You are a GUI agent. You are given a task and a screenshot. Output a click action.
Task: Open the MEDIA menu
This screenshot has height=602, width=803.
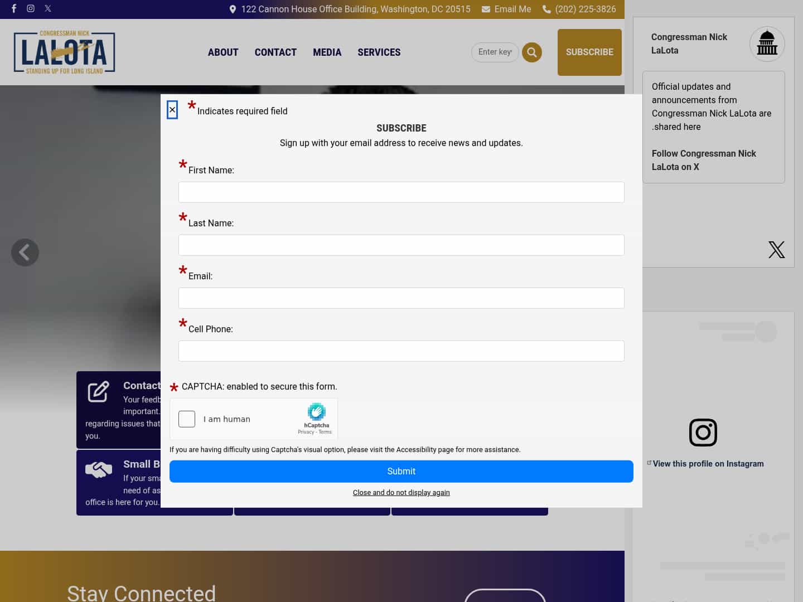pyautogui.click(x=327, y=52)
